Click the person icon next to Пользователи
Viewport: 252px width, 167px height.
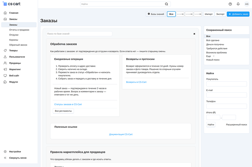pos(5,57)
